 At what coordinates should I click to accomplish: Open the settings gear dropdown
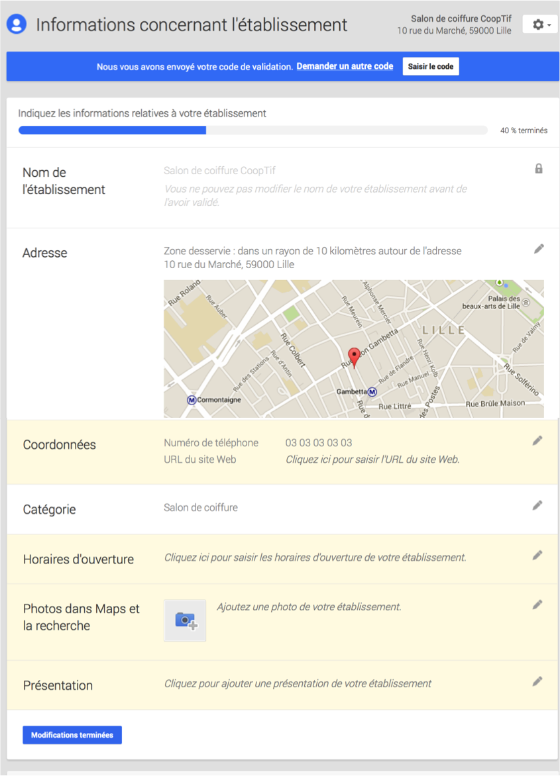[x=540, y=24]
